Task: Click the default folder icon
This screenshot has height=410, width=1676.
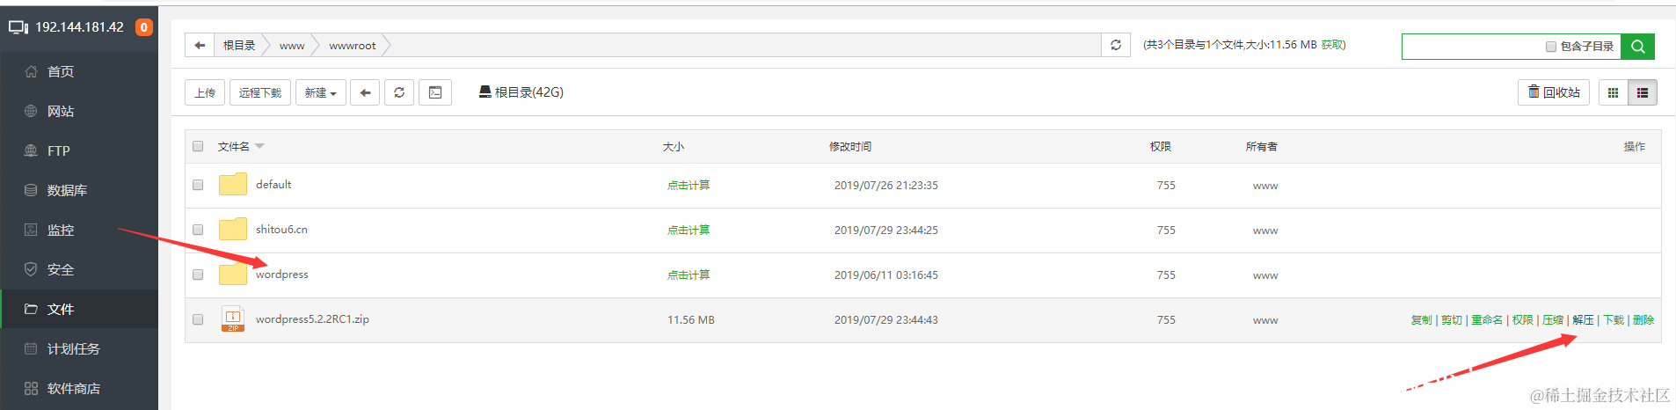Action: pos(233,184)
